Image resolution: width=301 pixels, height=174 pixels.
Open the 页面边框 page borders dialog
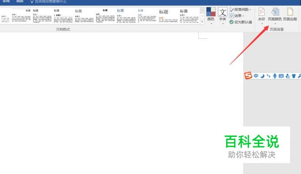290,14
